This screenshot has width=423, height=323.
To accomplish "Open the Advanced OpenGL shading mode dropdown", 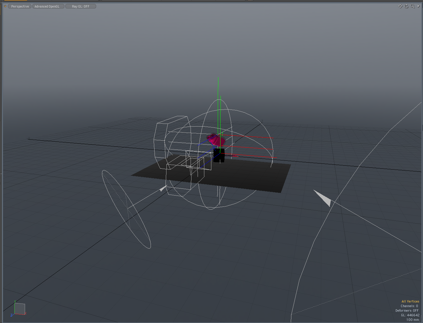I will (x=48, y=6).
